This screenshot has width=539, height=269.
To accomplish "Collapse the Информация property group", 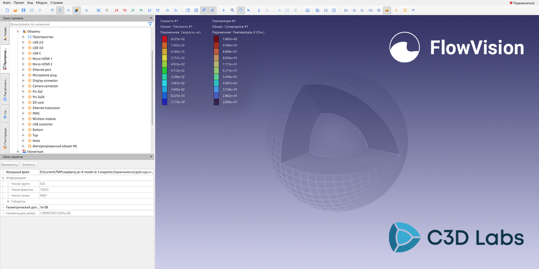I will click(x=3, y=178).
